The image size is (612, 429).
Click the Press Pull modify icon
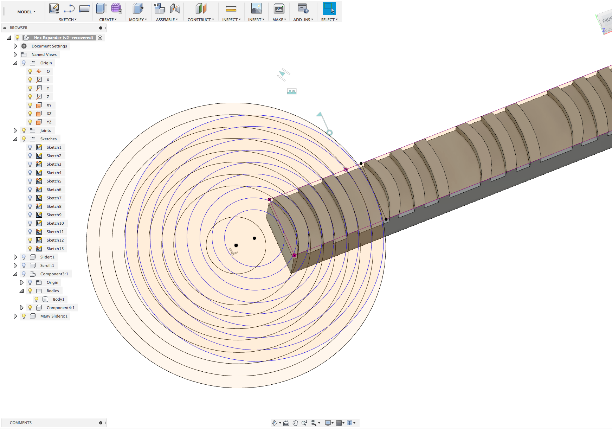(x=138, y=8)
